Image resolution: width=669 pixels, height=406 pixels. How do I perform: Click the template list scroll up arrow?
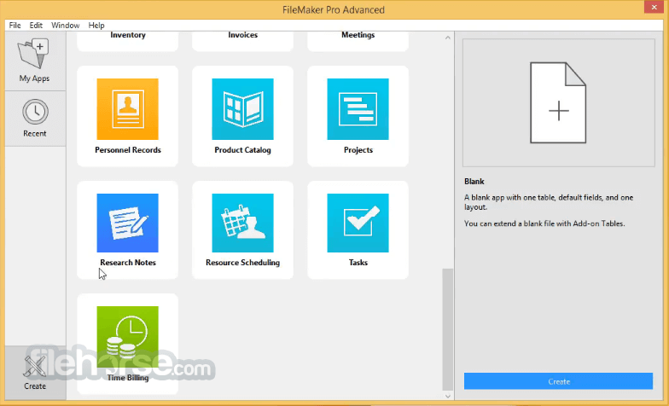point(447,38)
